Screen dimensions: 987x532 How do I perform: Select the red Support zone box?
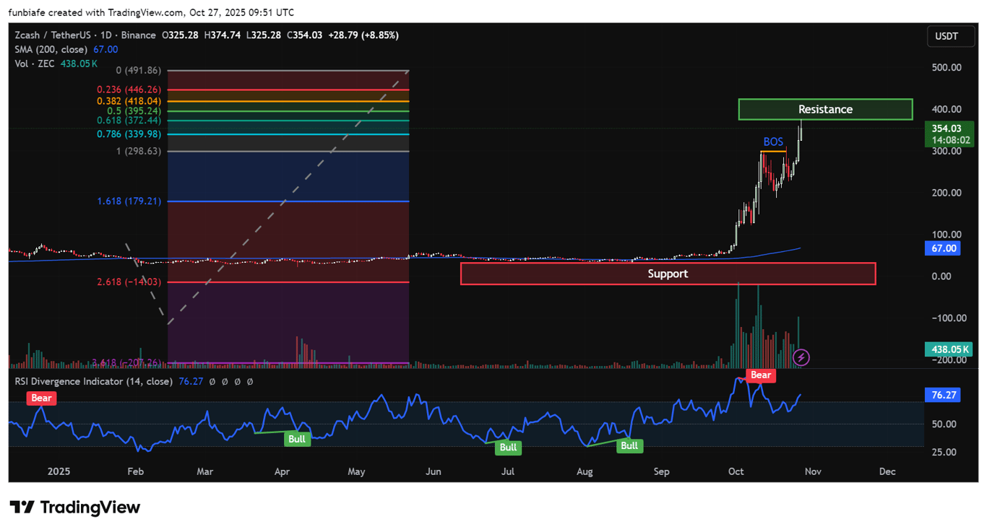point(668,274)
